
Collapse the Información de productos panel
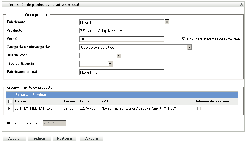click(x=242, y=4)
